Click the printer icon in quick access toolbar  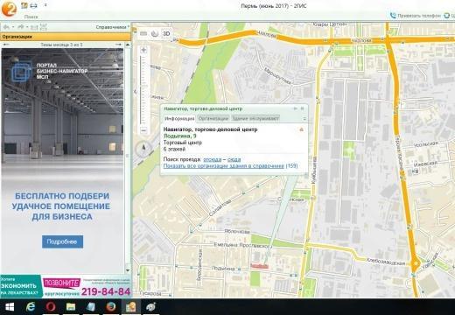coord(34,5)
